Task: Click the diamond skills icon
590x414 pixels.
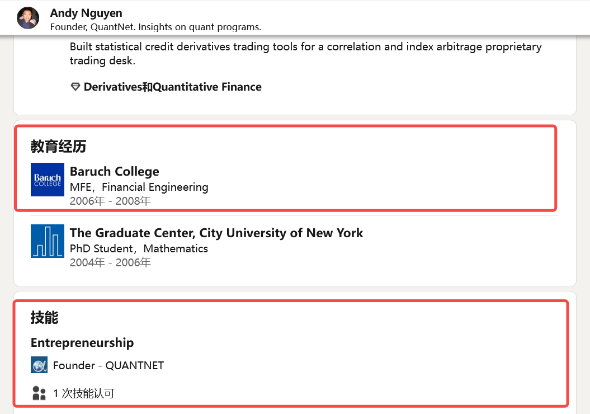Action: pyautogui.click(x=75, y=87)
